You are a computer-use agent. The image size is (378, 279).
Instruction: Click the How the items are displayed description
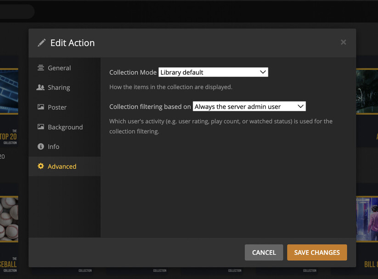[x=171, y=87]
